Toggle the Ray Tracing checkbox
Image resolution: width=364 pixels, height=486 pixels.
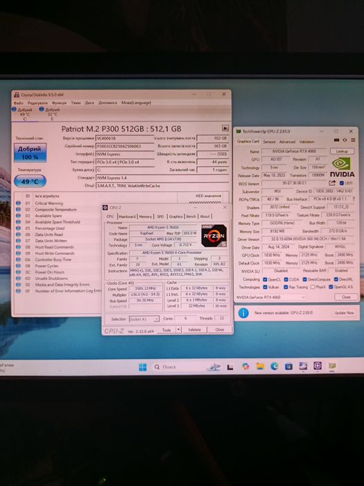coord(286,287)
